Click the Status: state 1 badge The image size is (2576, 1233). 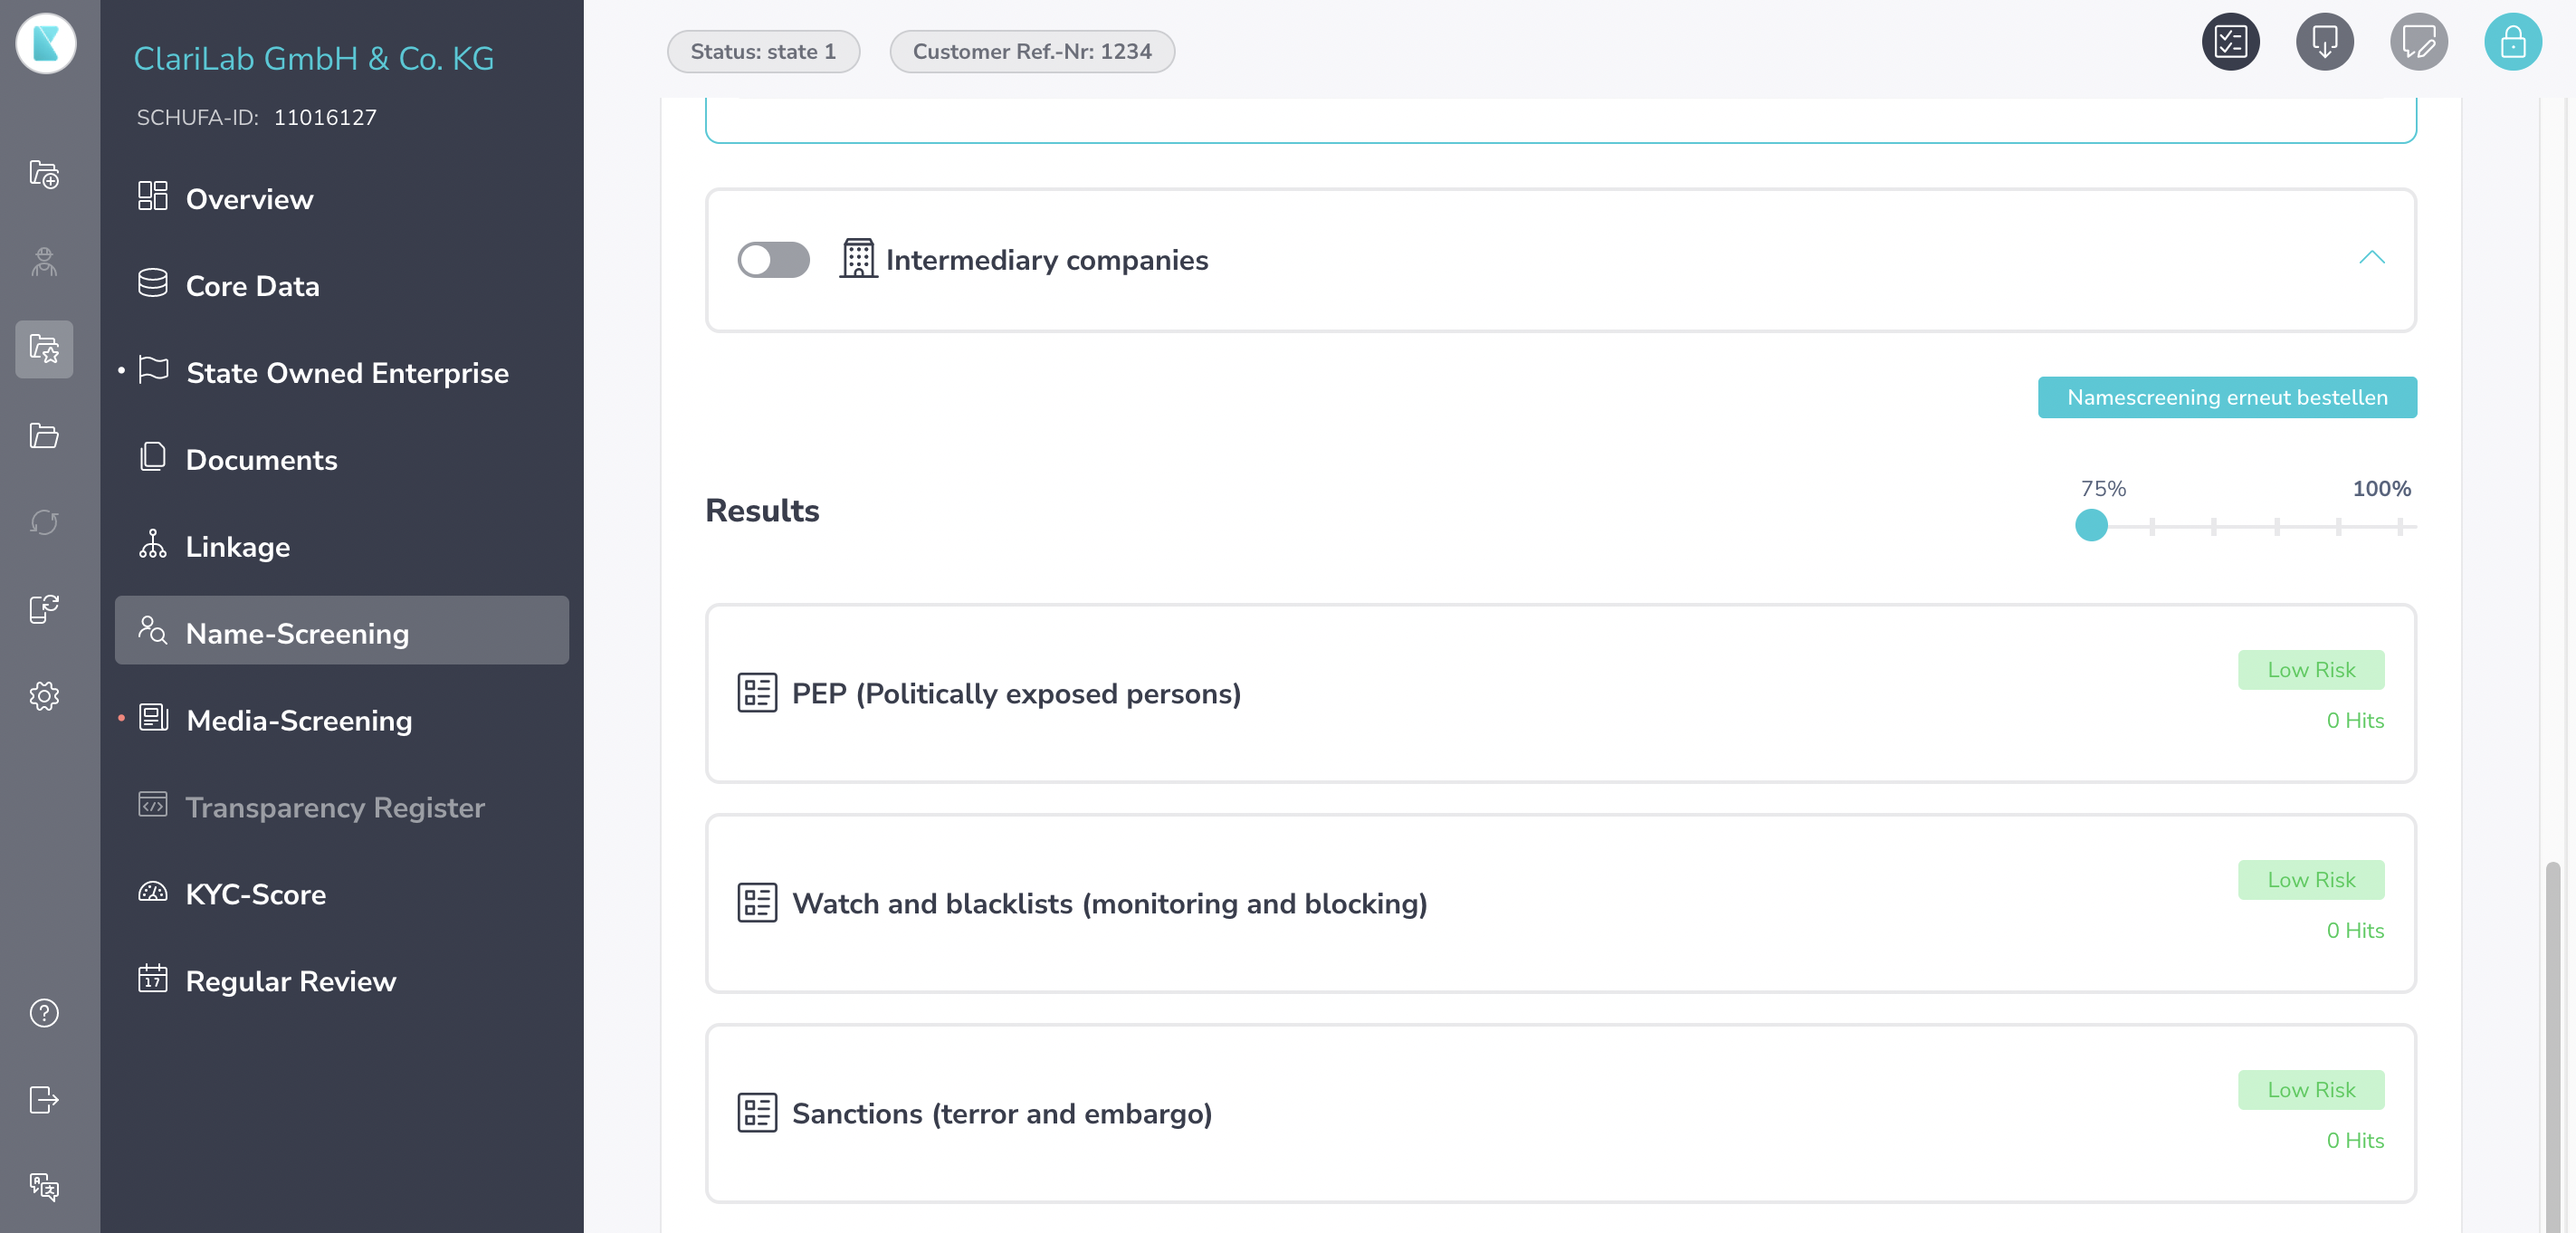(763, 51)
